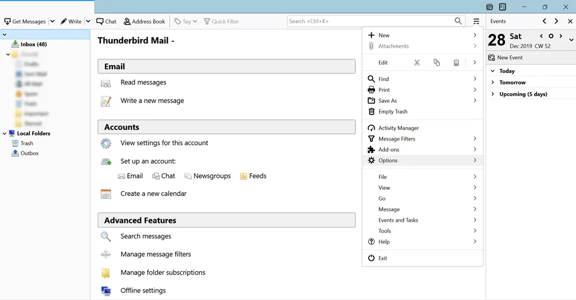Choose Empty Trash from the menu
The width and height of the screenshot is (576, 300).
(x=422, y=111)
